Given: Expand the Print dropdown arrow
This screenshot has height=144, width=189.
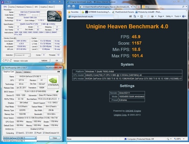Looking at the screenshot, I should [x=156, y=16].
